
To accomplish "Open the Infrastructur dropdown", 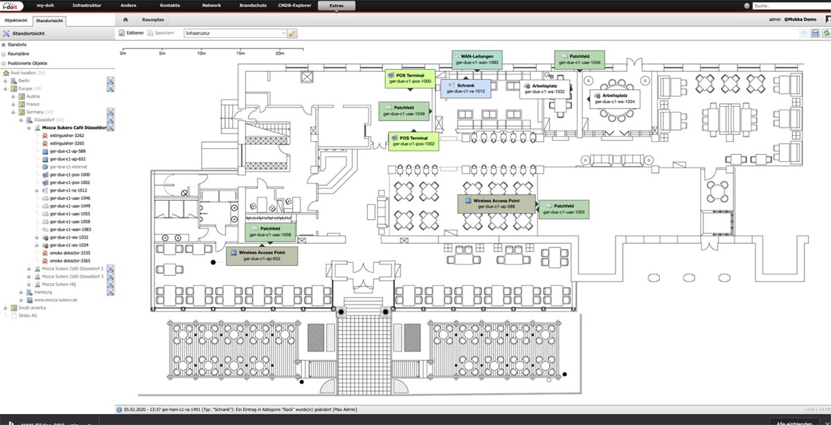I will click(x=235, y=33).
